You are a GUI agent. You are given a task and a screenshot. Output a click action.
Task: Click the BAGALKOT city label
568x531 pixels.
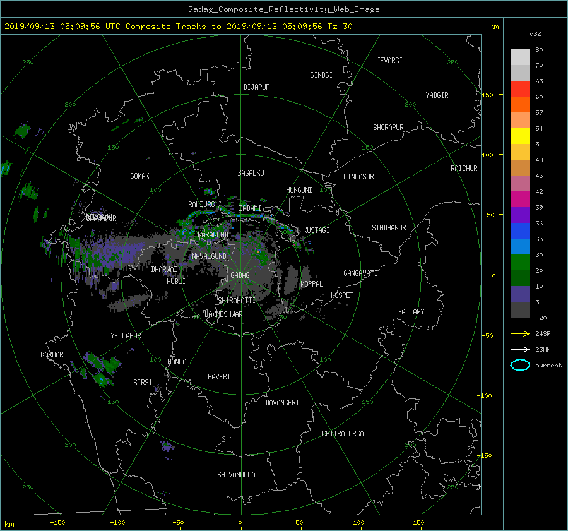point(252,173)
